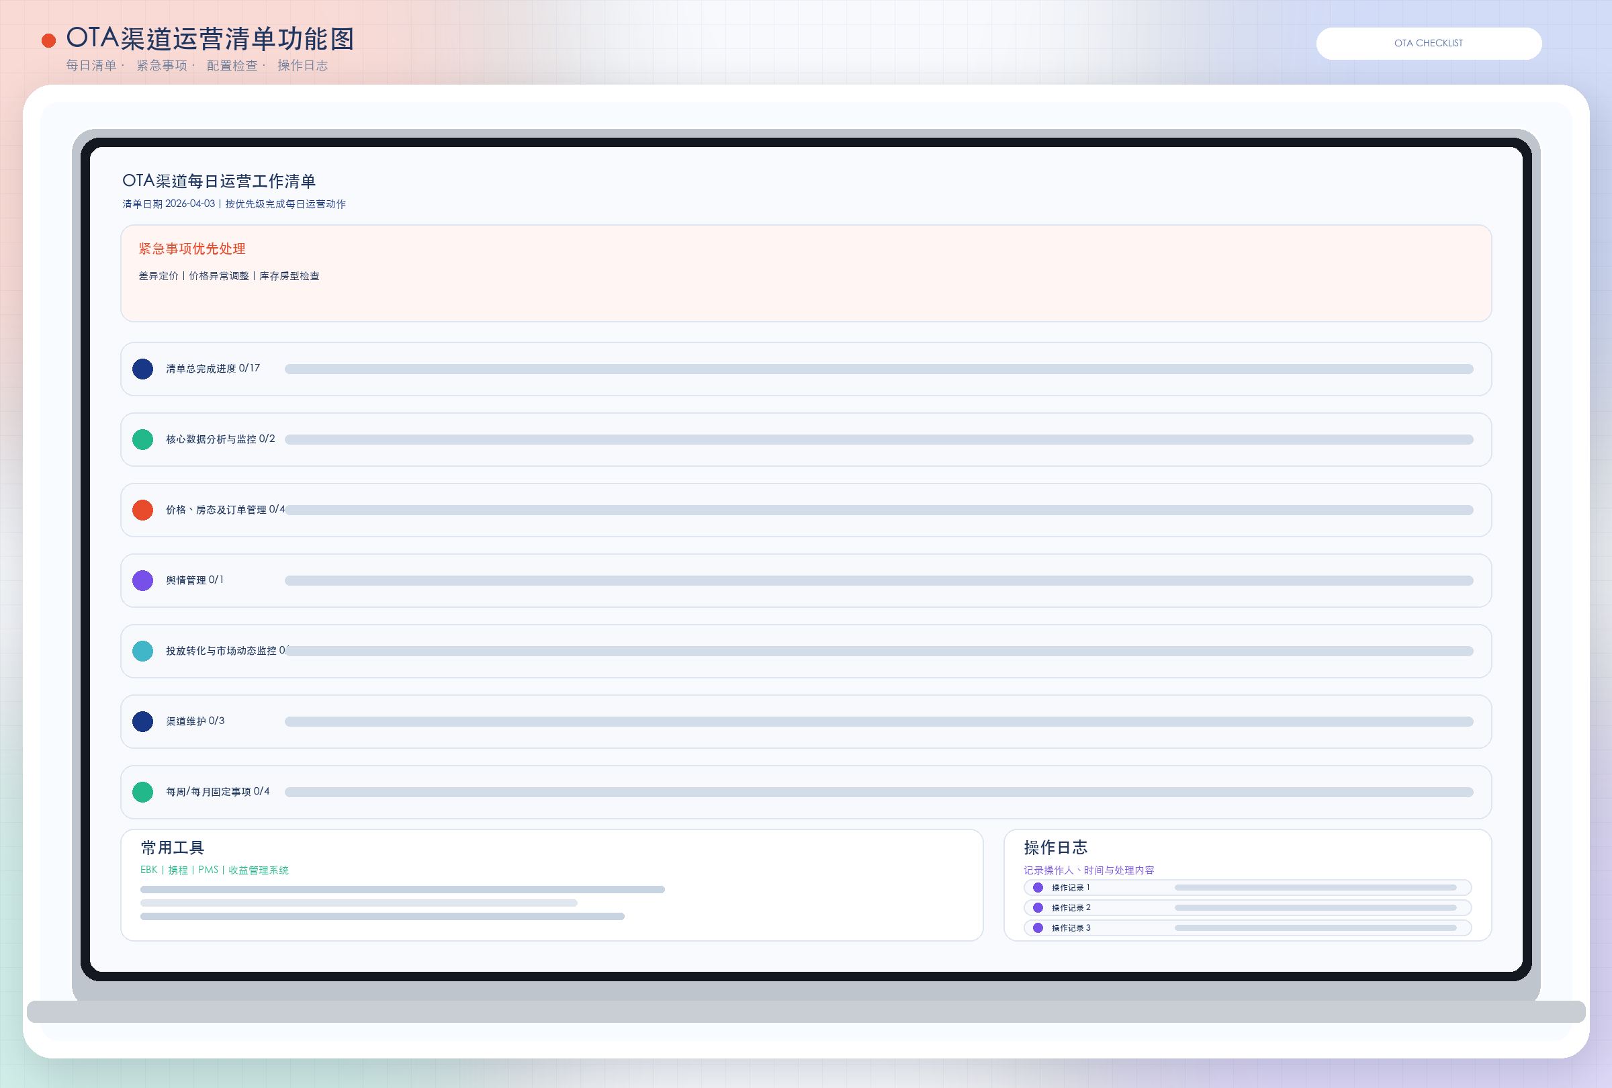Click the dark blue circle for 清单总完成进度
1612x1088 pixels.
tap(143, 369)
